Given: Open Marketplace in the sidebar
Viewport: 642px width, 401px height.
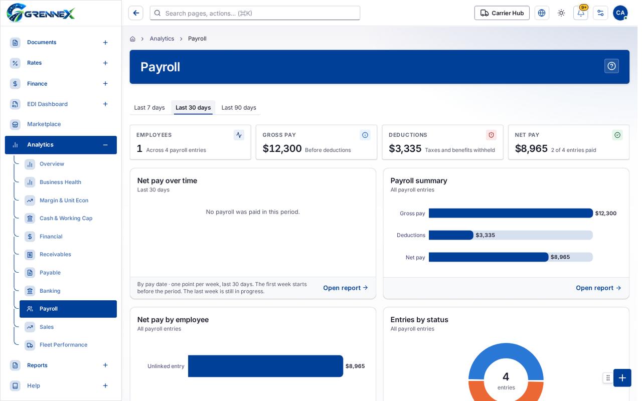Looking at the screenshot, I should (x=61, y=124).
